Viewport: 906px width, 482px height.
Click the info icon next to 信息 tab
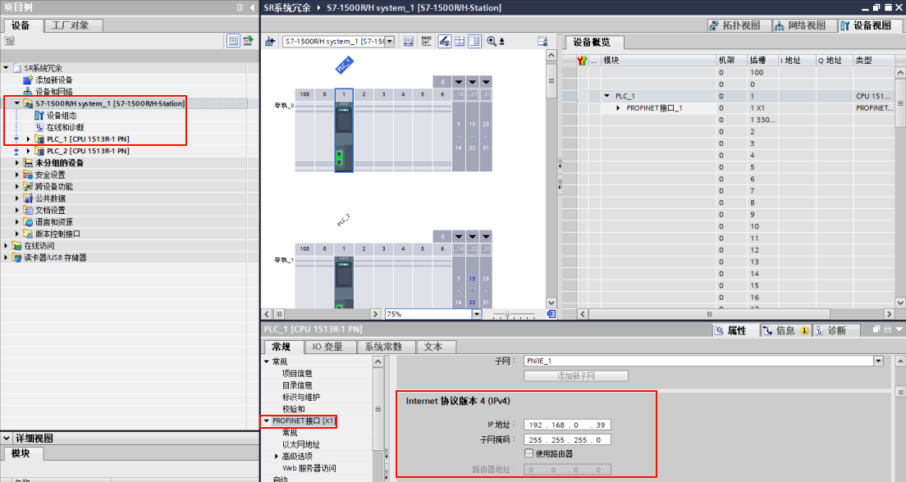[804, 330]
